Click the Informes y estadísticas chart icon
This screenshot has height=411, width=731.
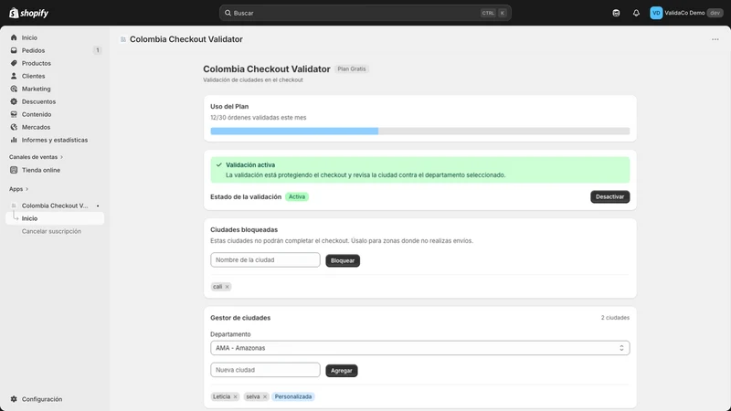tap(14, 140)
